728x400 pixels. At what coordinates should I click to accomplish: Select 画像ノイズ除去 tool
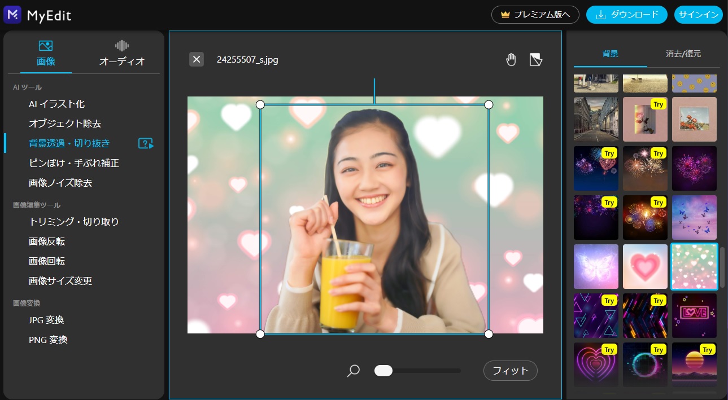click(x=60, y=183)
